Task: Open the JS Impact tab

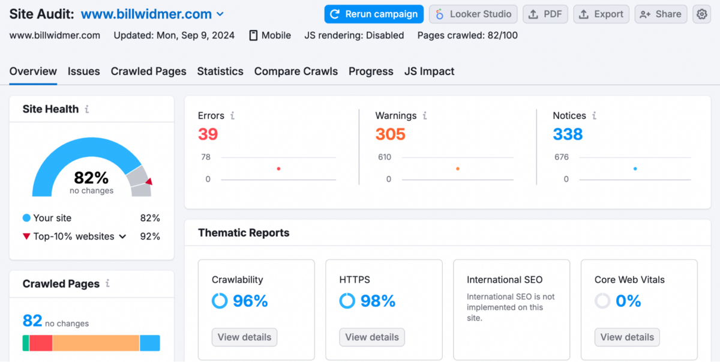Action: pos(429,71)
